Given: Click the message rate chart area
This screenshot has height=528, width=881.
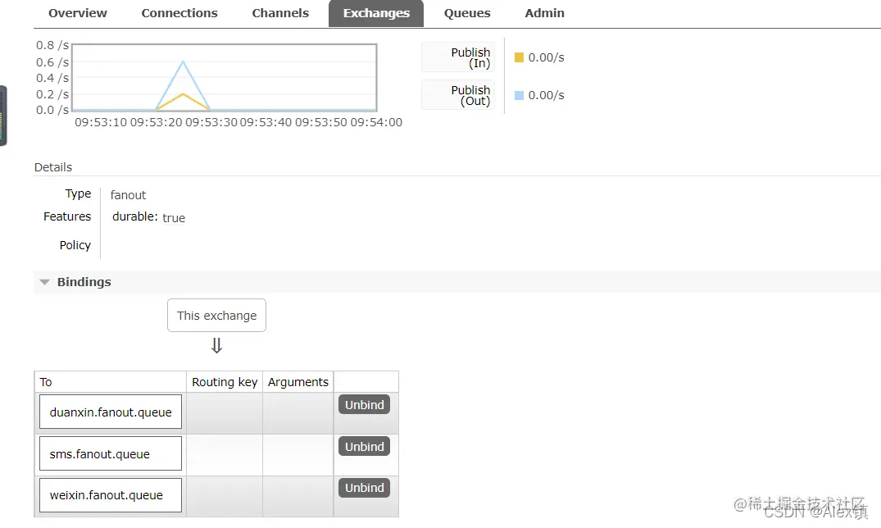Looking at the screenshot, I should pos(225,78).
